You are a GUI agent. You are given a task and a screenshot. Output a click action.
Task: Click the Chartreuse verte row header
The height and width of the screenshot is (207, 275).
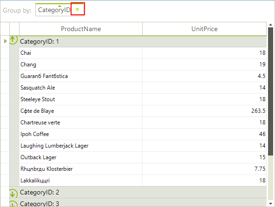tap(5, 123)
